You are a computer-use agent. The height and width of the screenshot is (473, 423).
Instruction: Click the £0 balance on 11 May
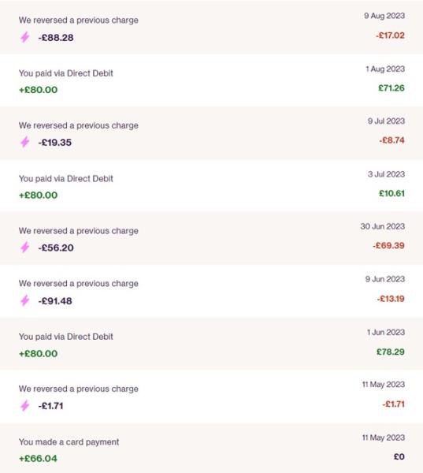click(x=399, y=456)
